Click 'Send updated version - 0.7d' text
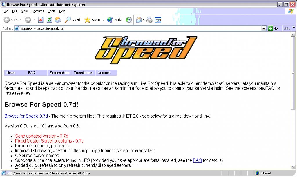 tap(41, 136)
